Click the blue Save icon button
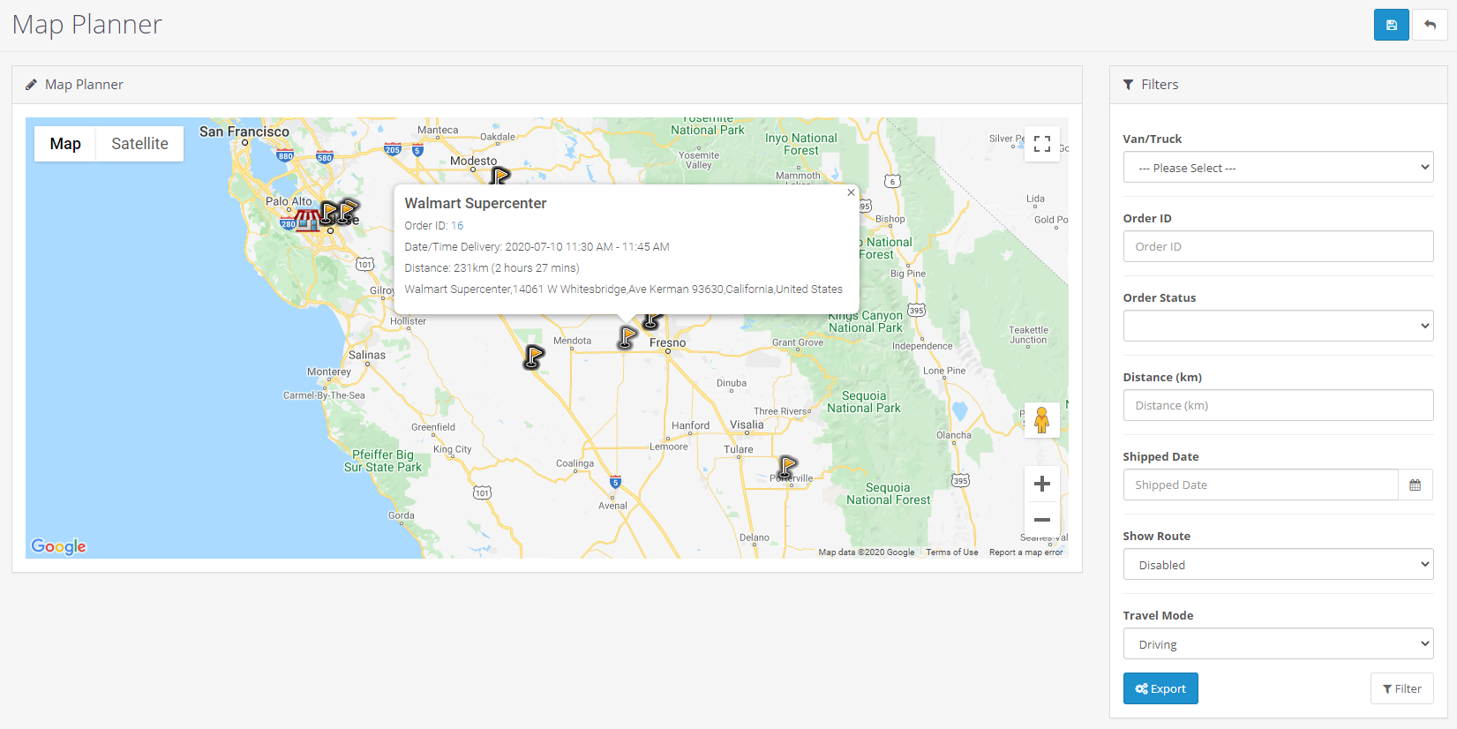This screenshot has width=1457, height=729. (x=1391, y=25)
